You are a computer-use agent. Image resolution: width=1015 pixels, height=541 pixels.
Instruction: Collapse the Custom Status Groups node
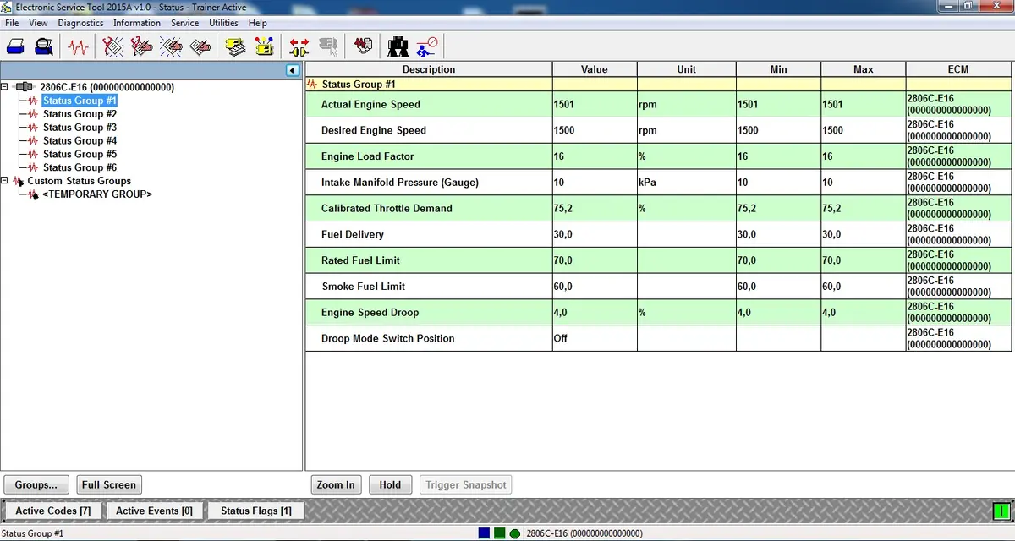(6, 181)
